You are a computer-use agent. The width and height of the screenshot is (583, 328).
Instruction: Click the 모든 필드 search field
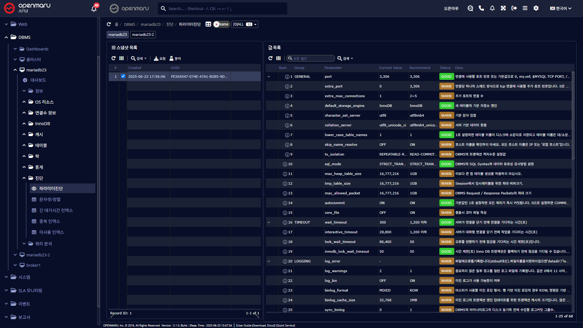pyautogui.click(x=311, y=58)
